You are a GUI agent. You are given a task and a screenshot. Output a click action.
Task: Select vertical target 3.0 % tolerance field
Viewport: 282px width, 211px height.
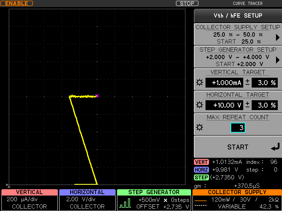[265, 83]
